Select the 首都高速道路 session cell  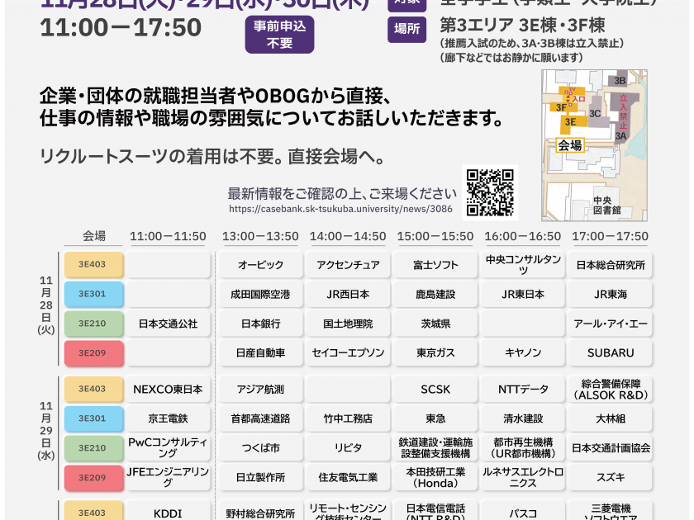tap(261, 418)
